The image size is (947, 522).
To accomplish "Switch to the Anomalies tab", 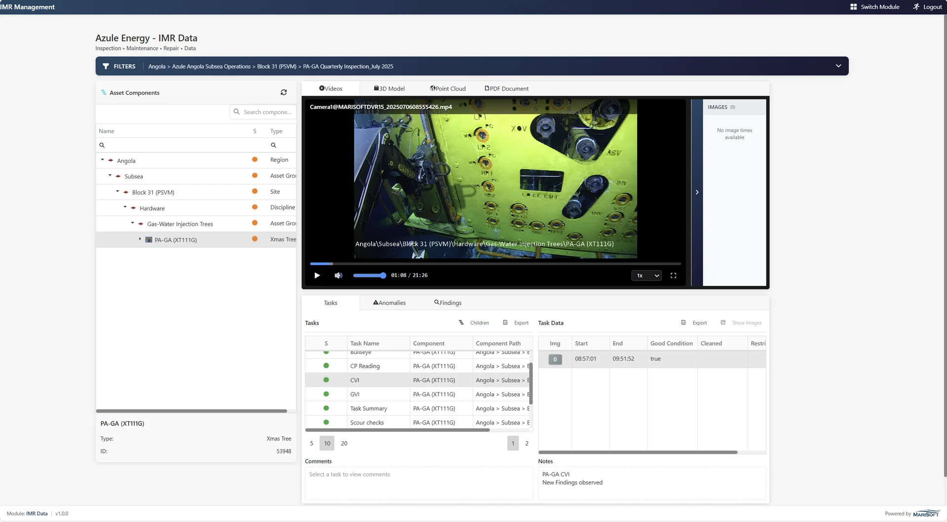I will (x=389, y=303).
